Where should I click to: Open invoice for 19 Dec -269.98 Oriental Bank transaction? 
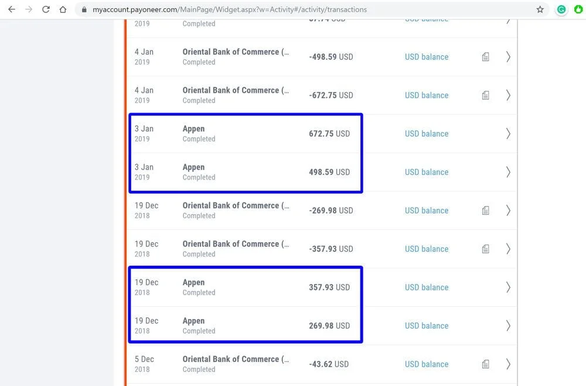point(485,210)
